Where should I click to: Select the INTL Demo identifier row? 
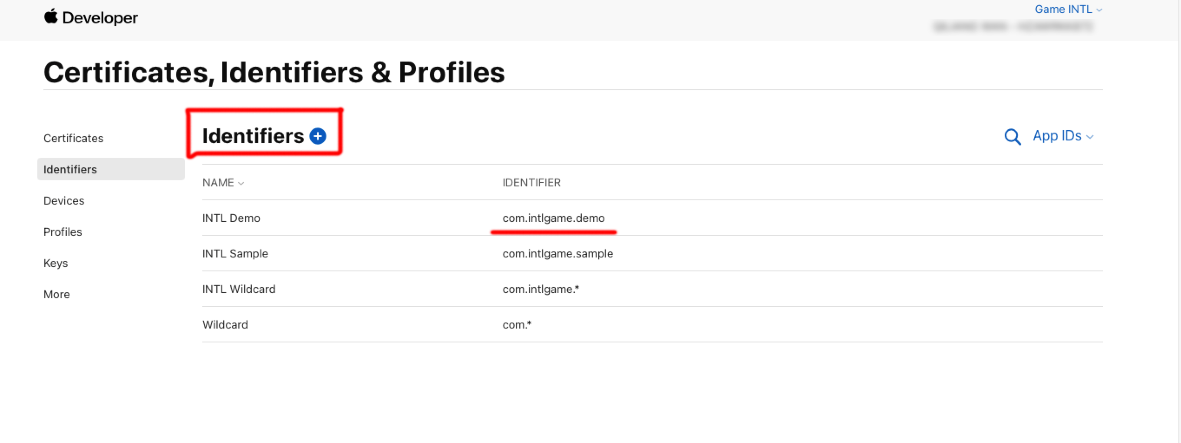[231, 218]
